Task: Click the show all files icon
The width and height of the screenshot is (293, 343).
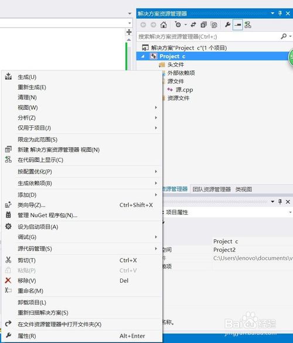Action: coord(214,25)
